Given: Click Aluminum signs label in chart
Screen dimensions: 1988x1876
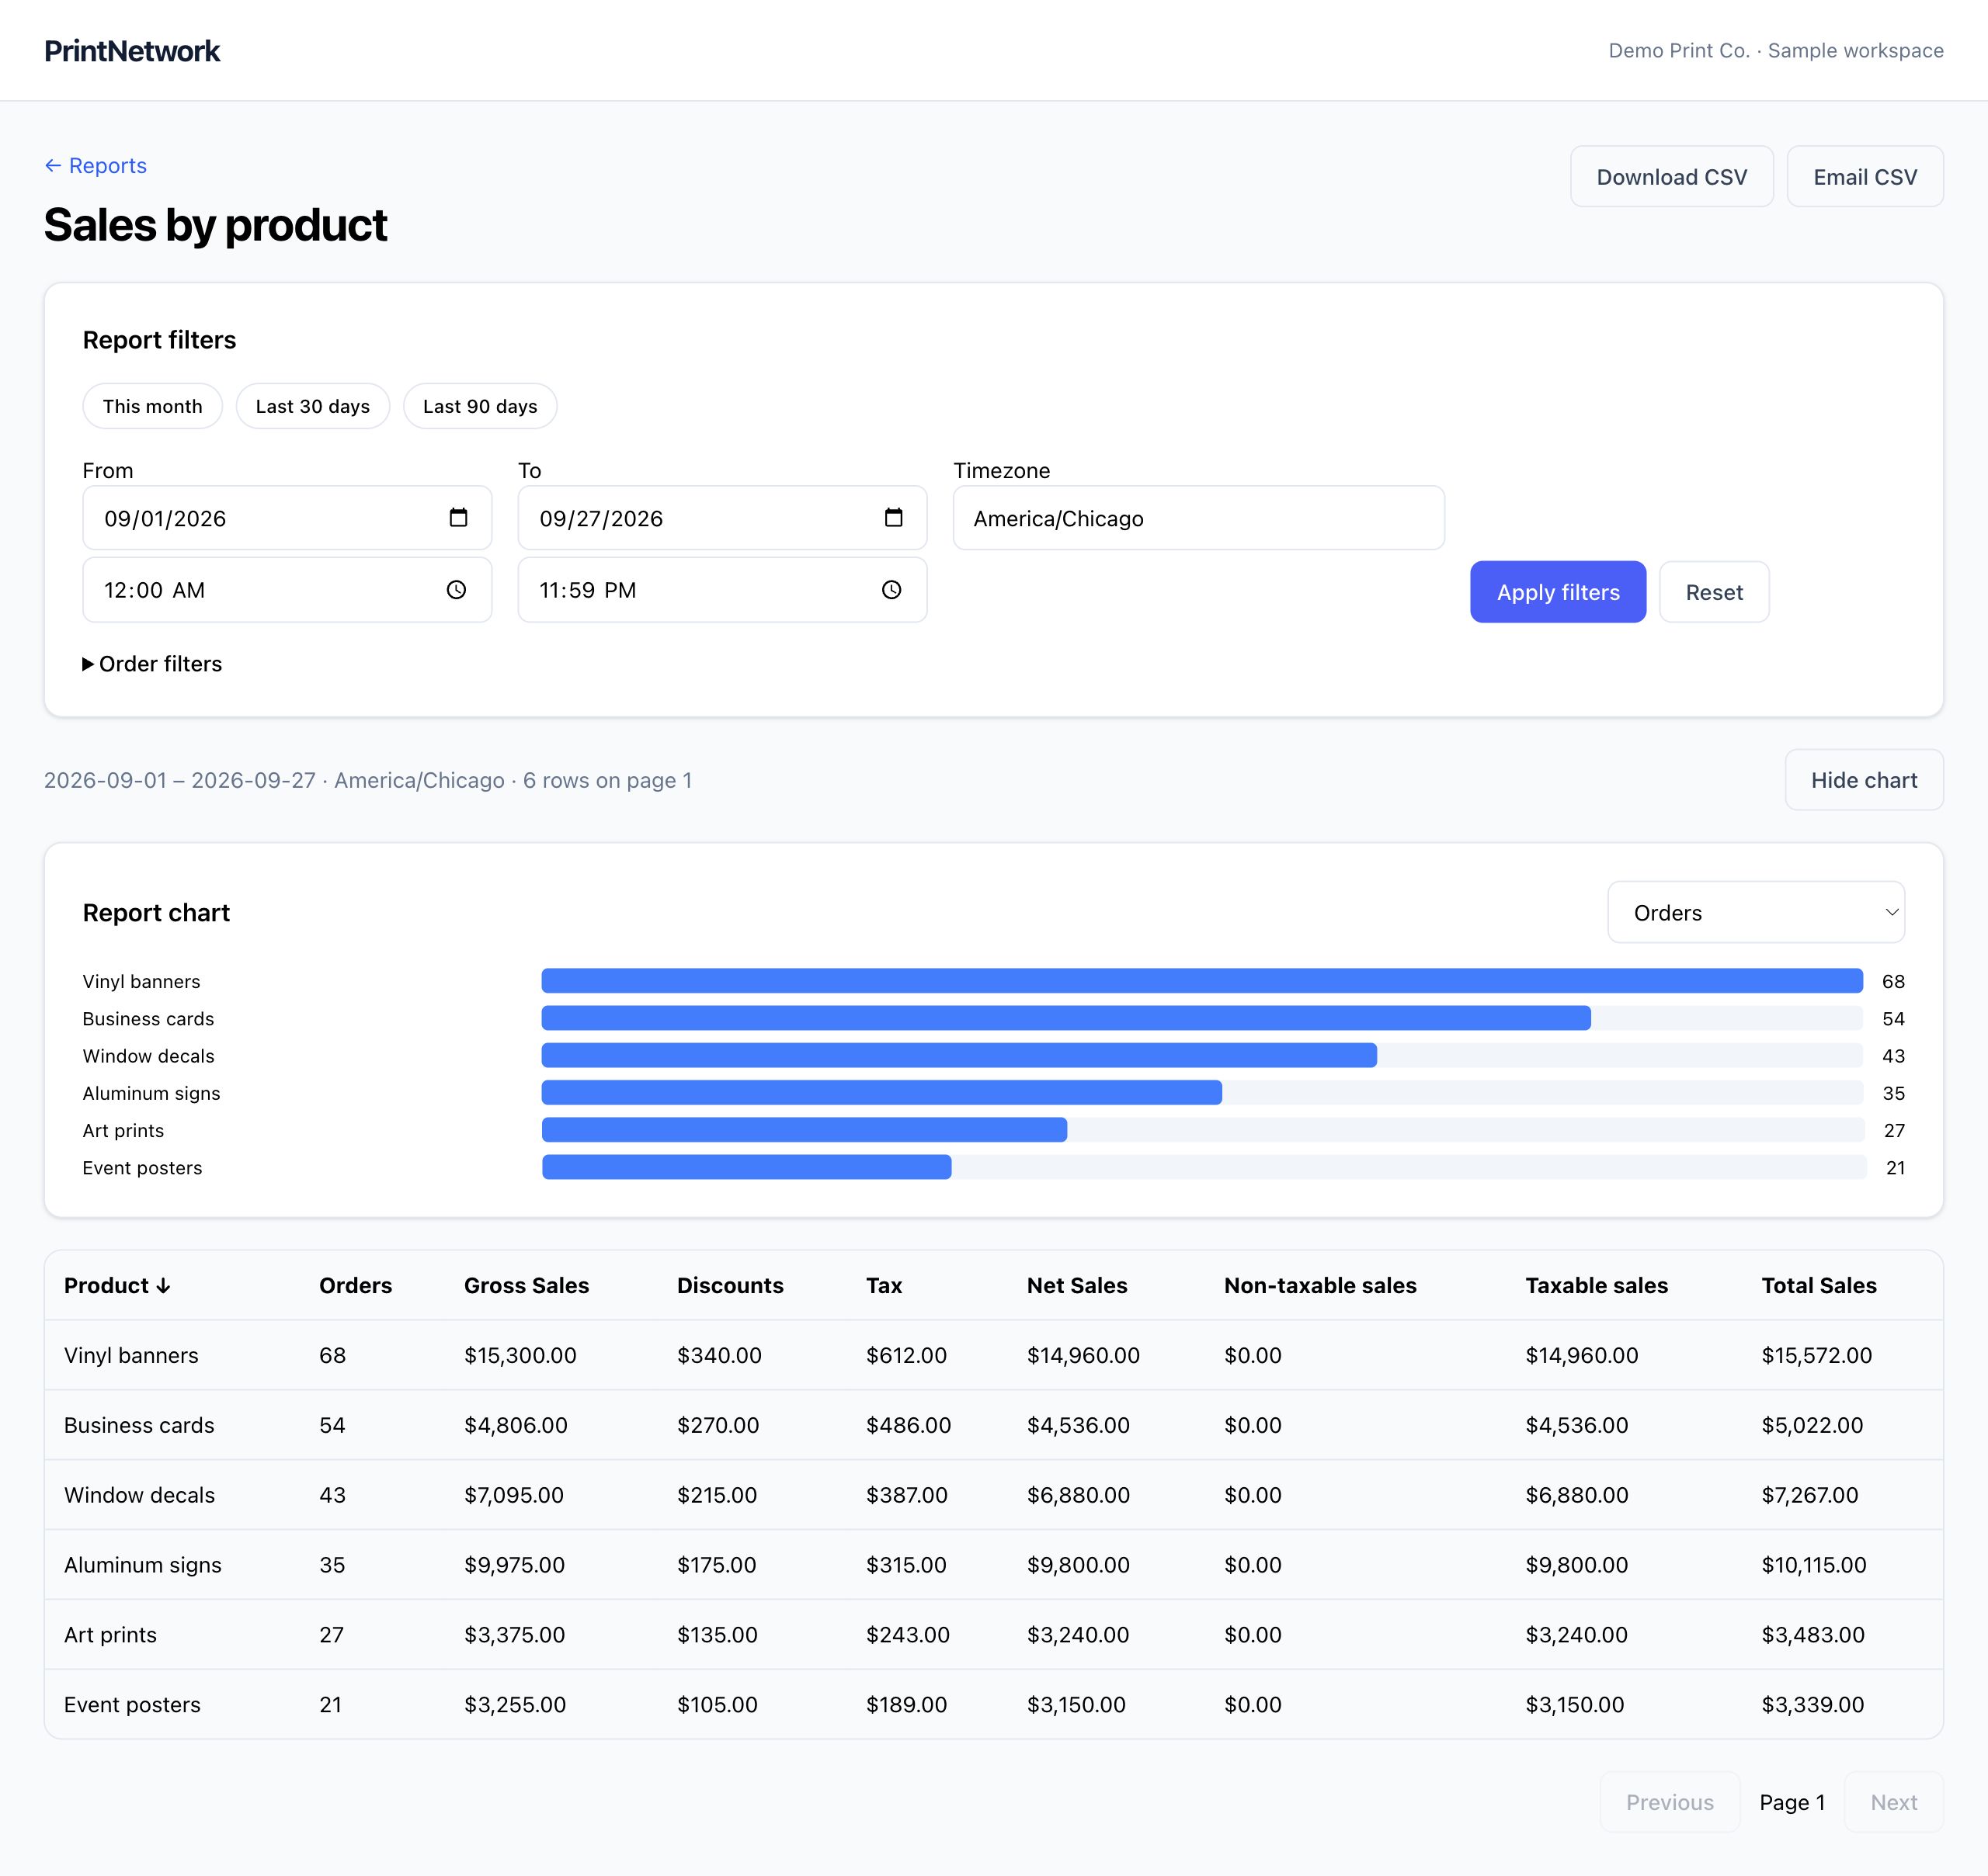Looking at the screenshot, I should click(151, 1093).
